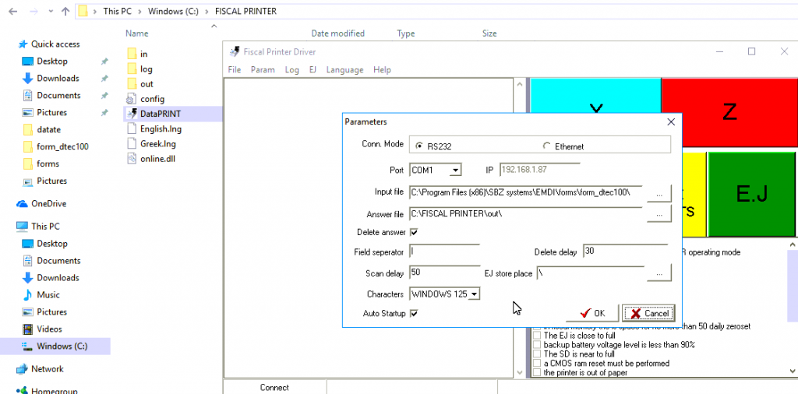Click the Network icon in sidebar
This screenshot has height=394, width=798.
23,369
